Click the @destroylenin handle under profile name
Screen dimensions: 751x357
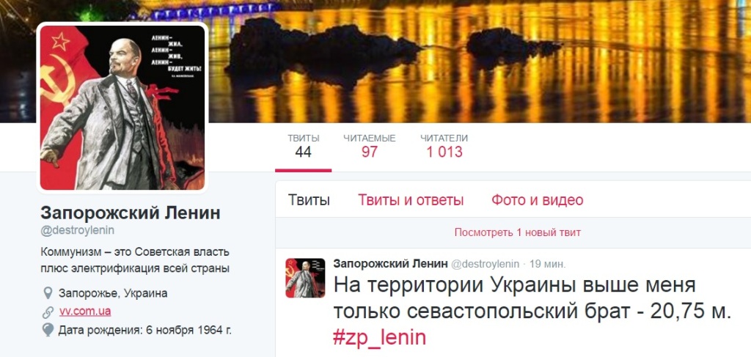(x=77, y=230)
